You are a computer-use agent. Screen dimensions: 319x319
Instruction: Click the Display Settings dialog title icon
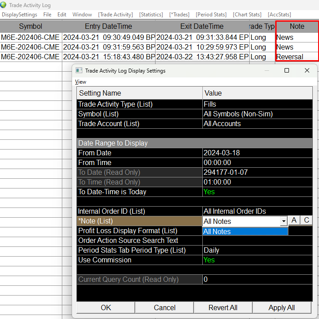tap(79, 70)
